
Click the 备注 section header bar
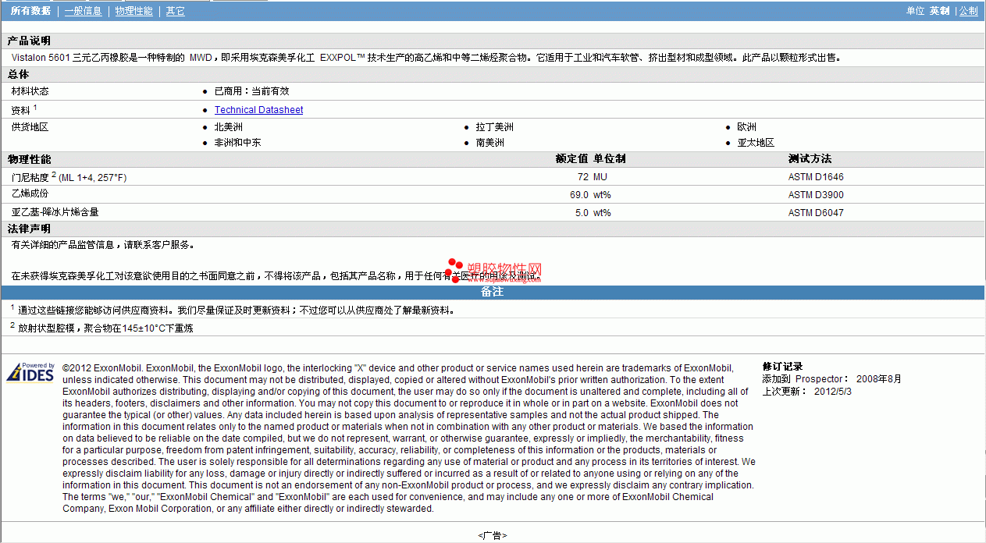(x=493, y=292)
